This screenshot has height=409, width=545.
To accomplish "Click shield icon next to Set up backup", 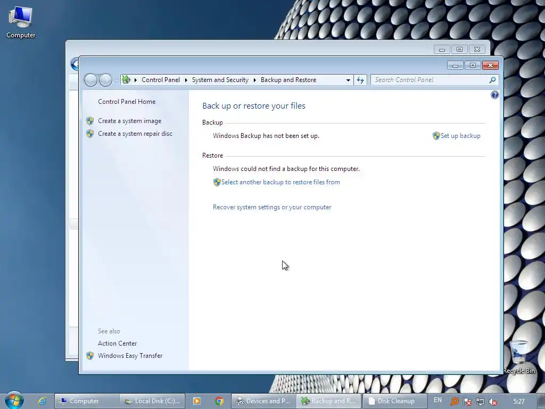I will tap(436, 136).
